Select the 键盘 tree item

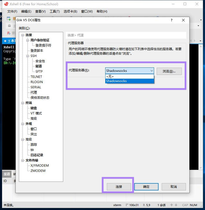click(34, 108)
